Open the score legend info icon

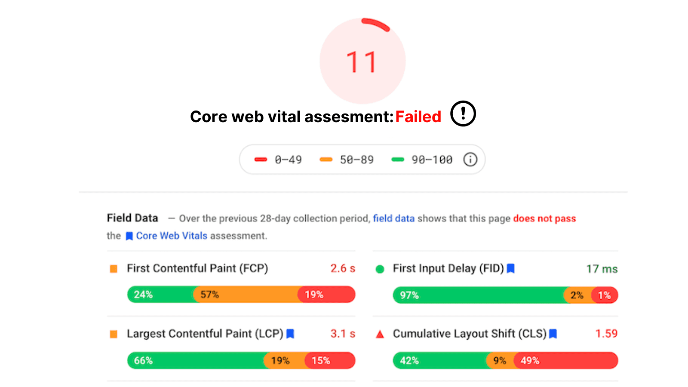[470, 160]
